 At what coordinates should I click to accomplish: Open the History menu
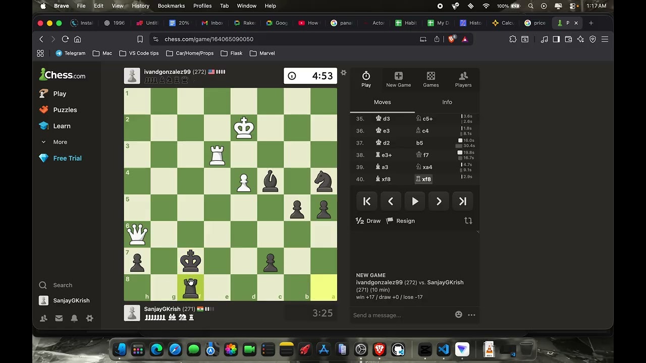pyautogui.click(x=140, y=6)
